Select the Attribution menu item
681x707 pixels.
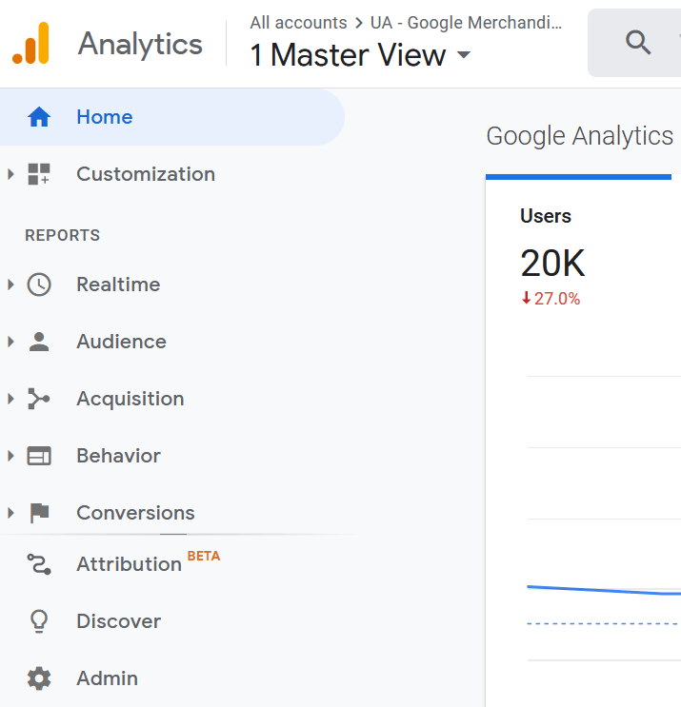tap(130, 564)
